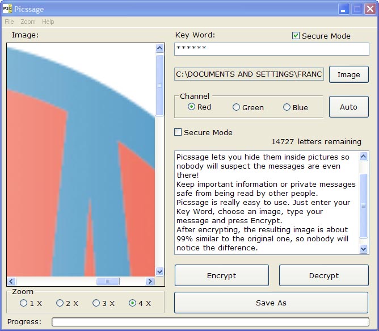Click the Decrypt button

tap(323, 275)
